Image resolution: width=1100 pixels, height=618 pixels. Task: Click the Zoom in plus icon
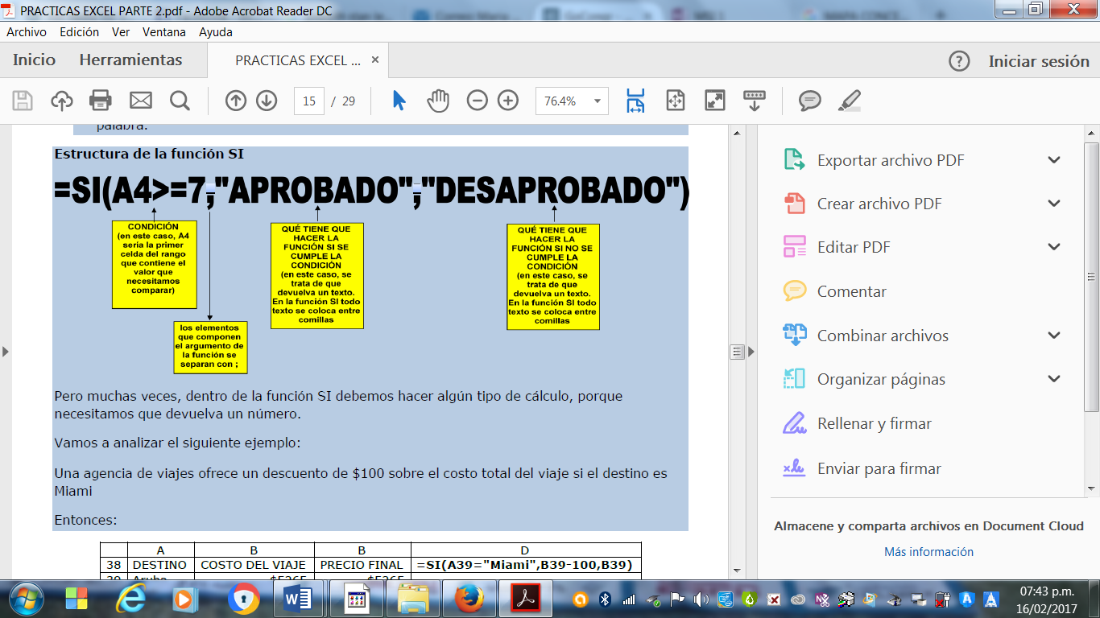508,101
